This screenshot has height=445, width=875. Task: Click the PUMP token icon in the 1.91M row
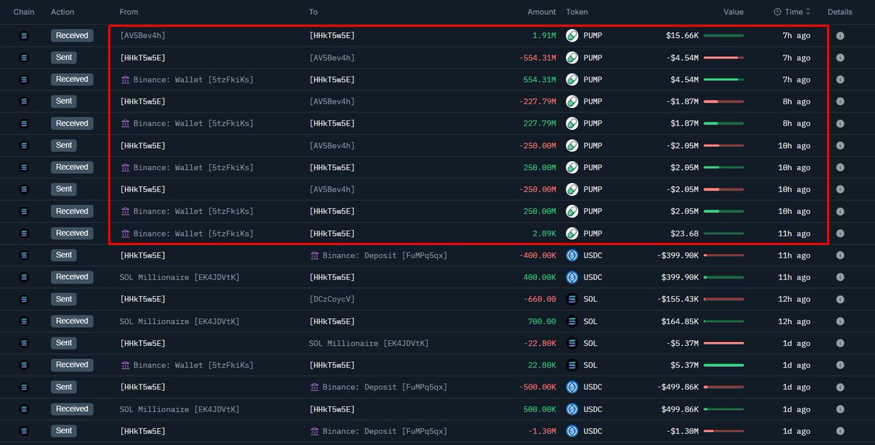(572, 36)
